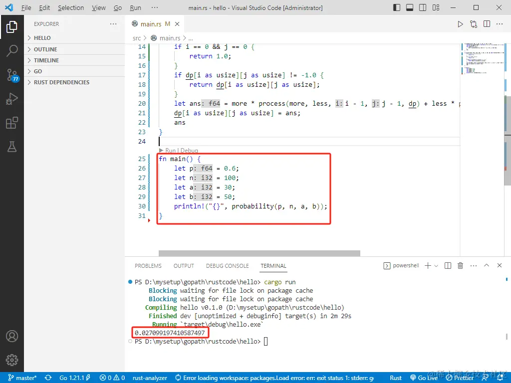The width and height of the screenshot is (511, 383).
Task: Change language mode from Rust in status bar
Action: coord(396,378)
